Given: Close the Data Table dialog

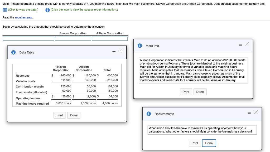Looking at the screenshot, I should (x=121, y=51).
